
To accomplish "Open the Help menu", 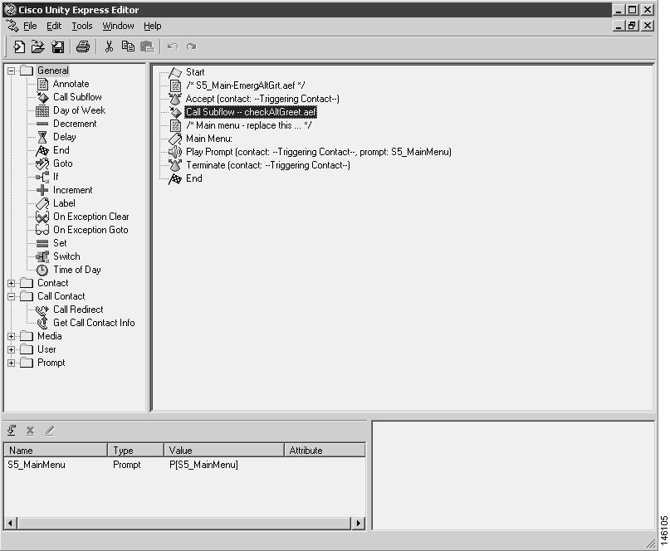I will pos(153,26).
